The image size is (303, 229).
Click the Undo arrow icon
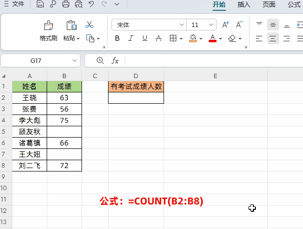(91, 5)
